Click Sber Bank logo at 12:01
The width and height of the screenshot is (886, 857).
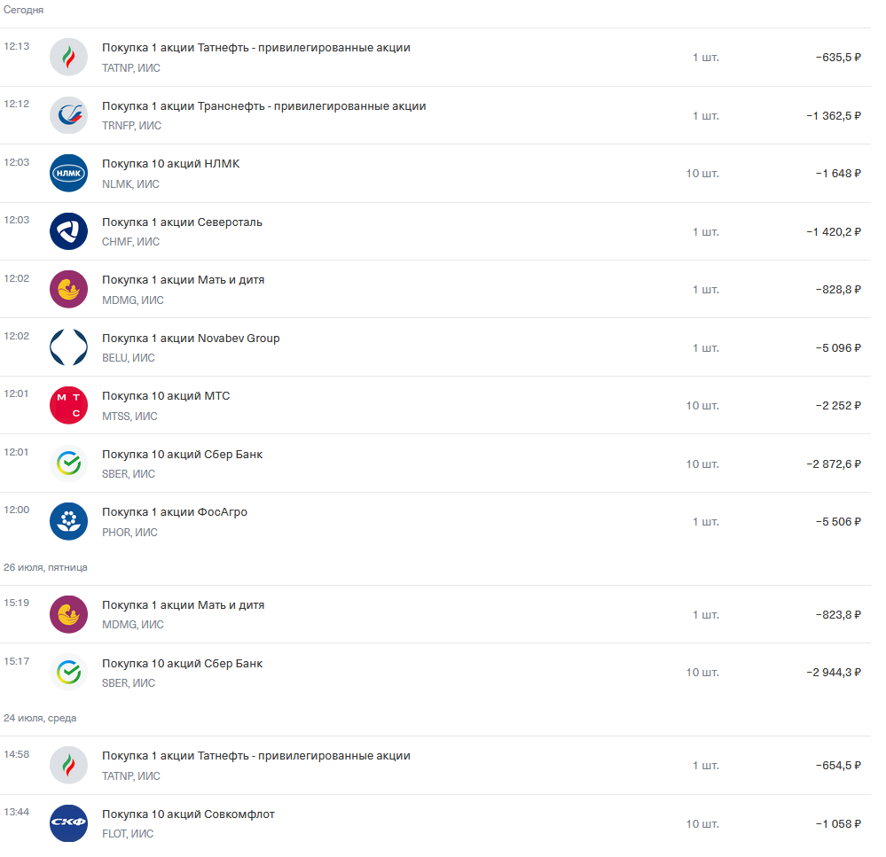68,464
